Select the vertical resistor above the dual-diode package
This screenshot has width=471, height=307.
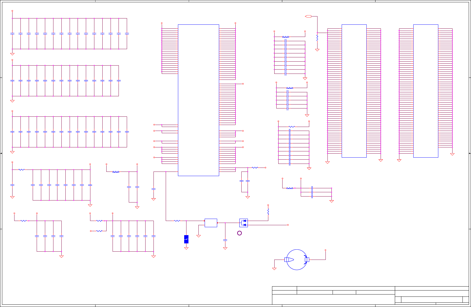[268, 211]
